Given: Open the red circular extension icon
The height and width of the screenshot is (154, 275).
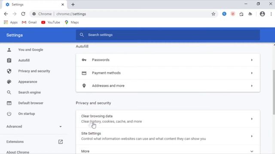Looking at the screenshot, I should pos(233,14).
